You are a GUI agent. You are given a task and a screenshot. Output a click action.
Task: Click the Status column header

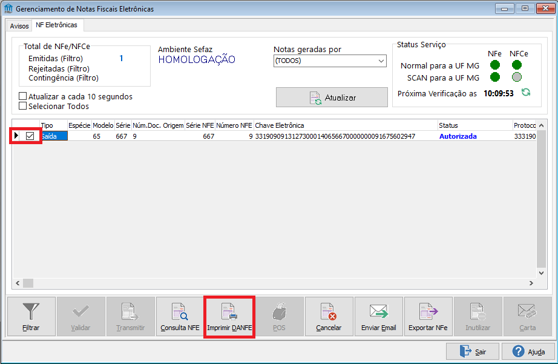(474, 125)
